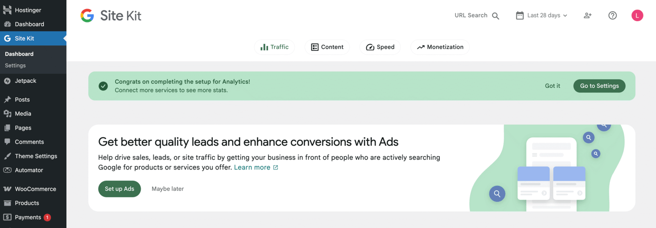This screenshot has width=656, height=228.
Task: Click the Hostinger logo icon in sidebar
Action: click(7, 10)
